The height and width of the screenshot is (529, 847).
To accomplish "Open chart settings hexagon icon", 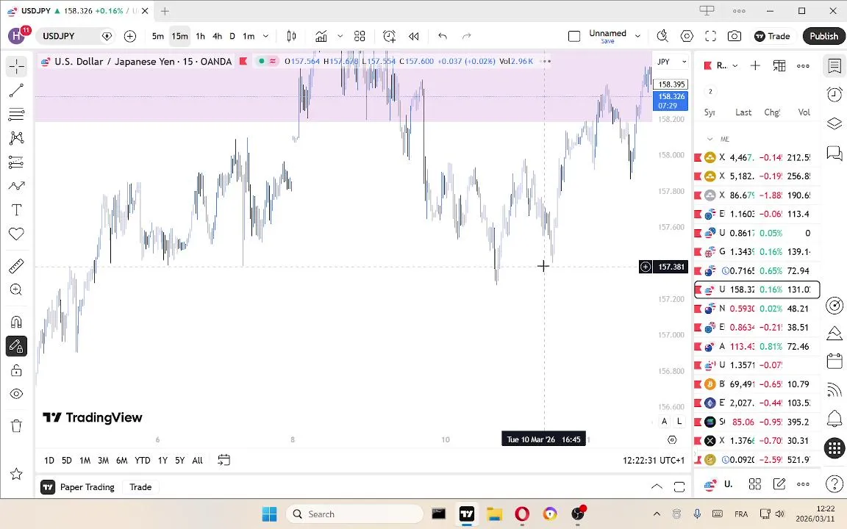I will click(687, 36).
